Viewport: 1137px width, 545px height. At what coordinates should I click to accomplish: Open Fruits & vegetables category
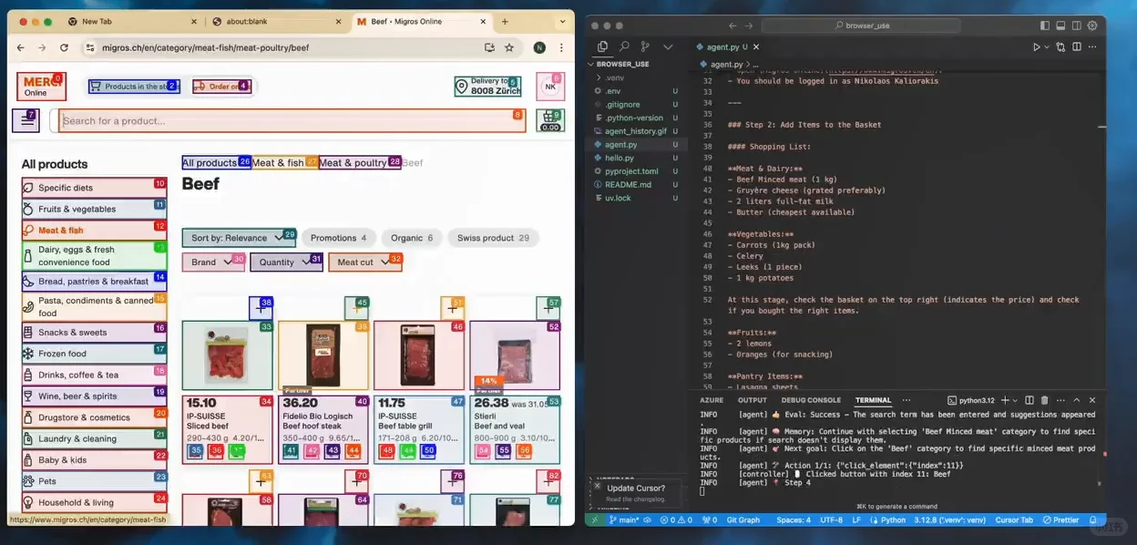tap(94, 209)
